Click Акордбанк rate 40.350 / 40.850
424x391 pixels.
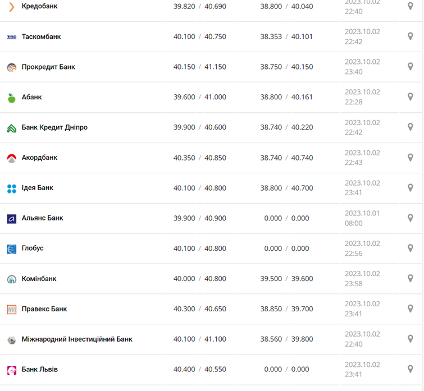pyautogui.click(x=199, y=158)
